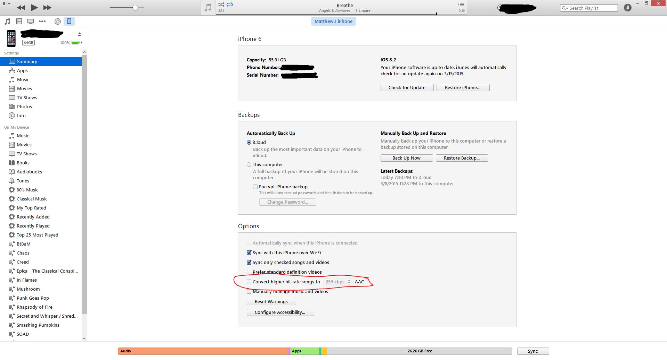Click the iPhone device thumbnail
Image resolution: width=667 pixels, height=360 pixels.
click(x=11, y=38)
